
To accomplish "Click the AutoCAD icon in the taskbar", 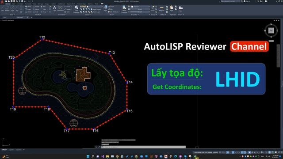I will click(x=166, y=156).
